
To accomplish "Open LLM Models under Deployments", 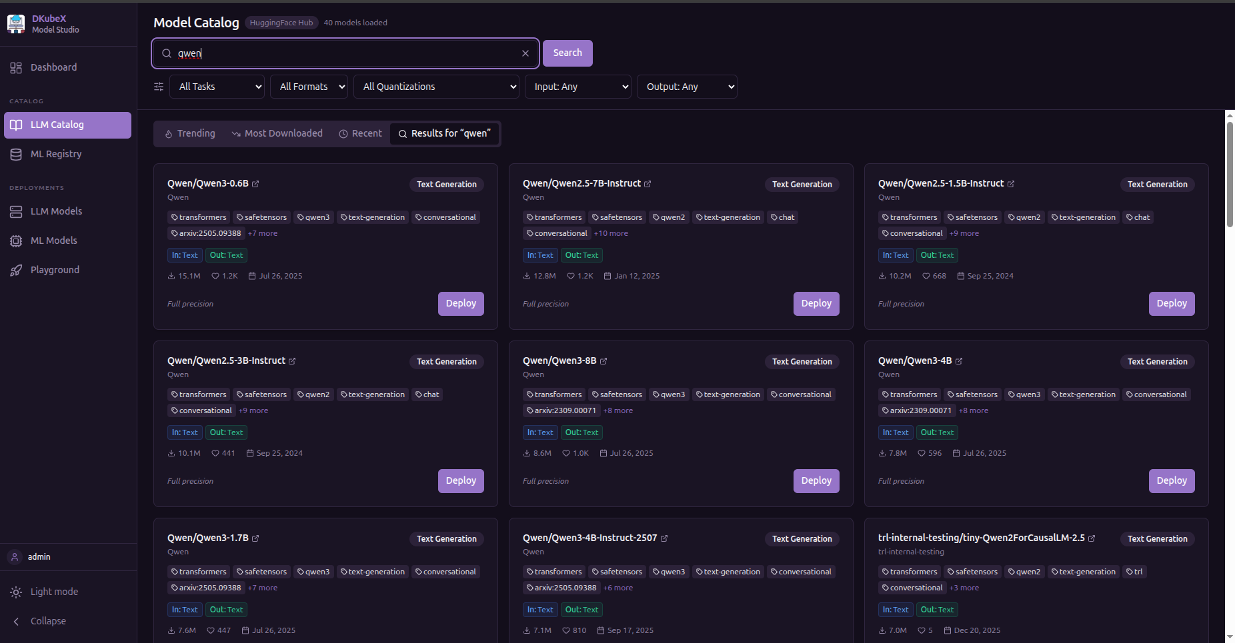I will pos(68,211).
